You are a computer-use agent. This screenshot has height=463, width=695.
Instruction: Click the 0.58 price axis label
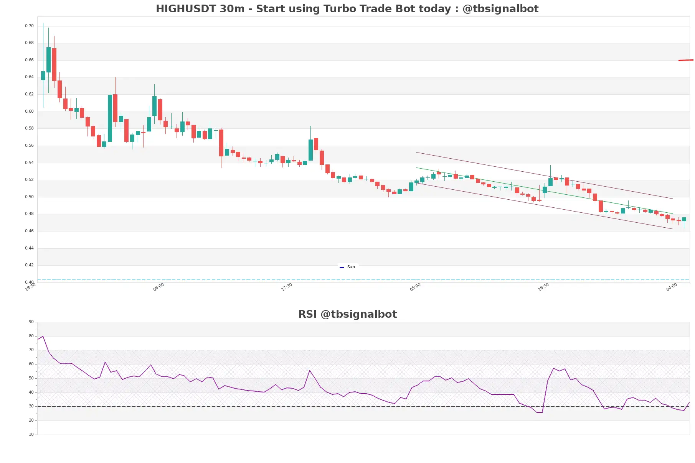(29, 128)
